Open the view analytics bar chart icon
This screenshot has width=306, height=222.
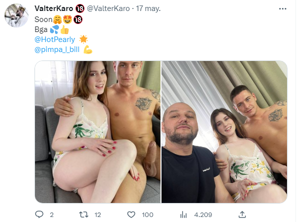[183, 214]
